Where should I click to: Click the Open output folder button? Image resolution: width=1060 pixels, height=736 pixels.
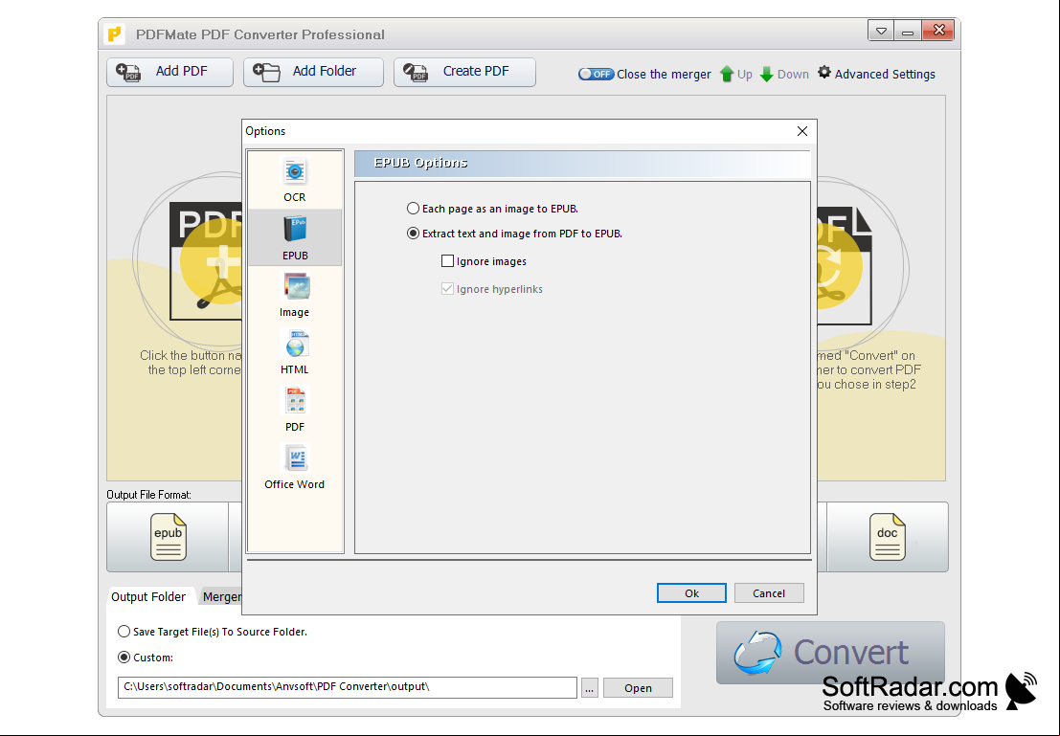[x=638, y=687]
